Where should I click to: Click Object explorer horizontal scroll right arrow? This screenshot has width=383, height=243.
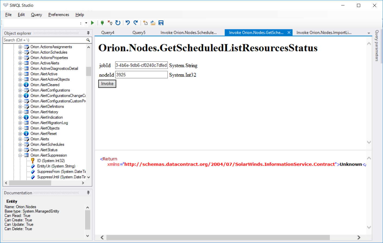click(83, 183)
